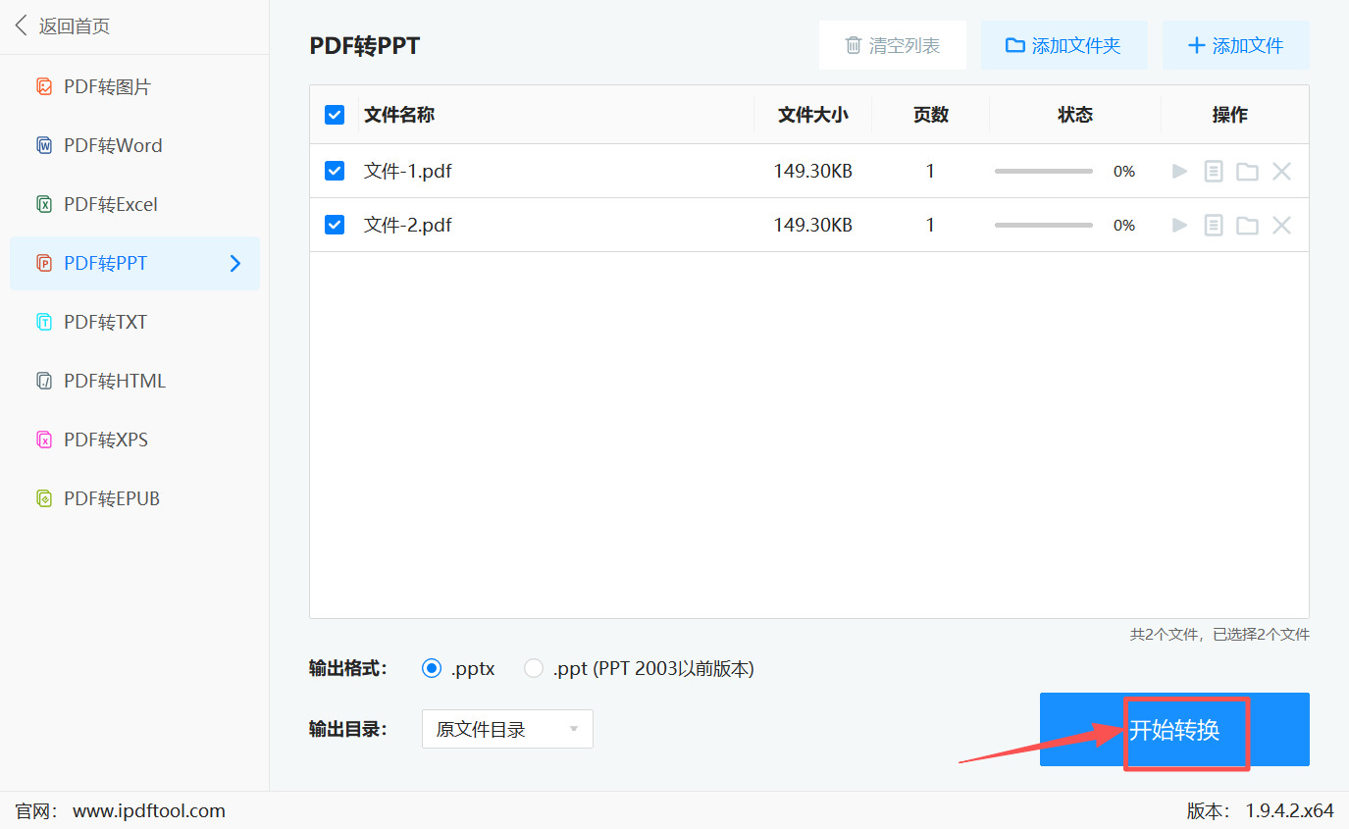Click the 清空列表 button
This screenshot has height=829, width=1349.
pyautogui.click(x=893, y=45)
